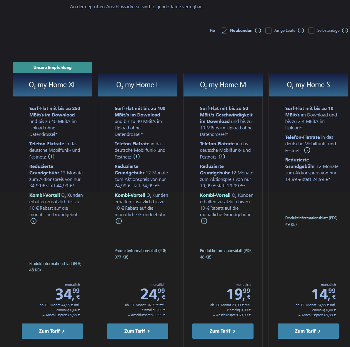Click the 14,99 € monthly price

pos(324,294)
